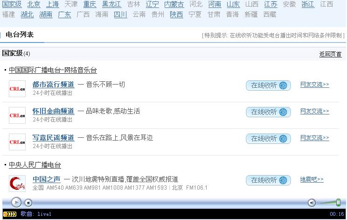Click the 安徽 region text
Image resolution: width=347 pixels, height=220 pixels.
289,4
